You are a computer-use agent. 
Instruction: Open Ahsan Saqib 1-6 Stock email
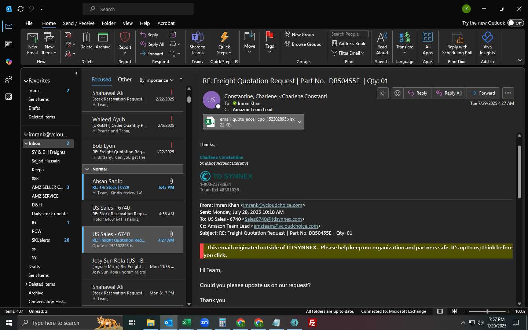tap(133, 187)
